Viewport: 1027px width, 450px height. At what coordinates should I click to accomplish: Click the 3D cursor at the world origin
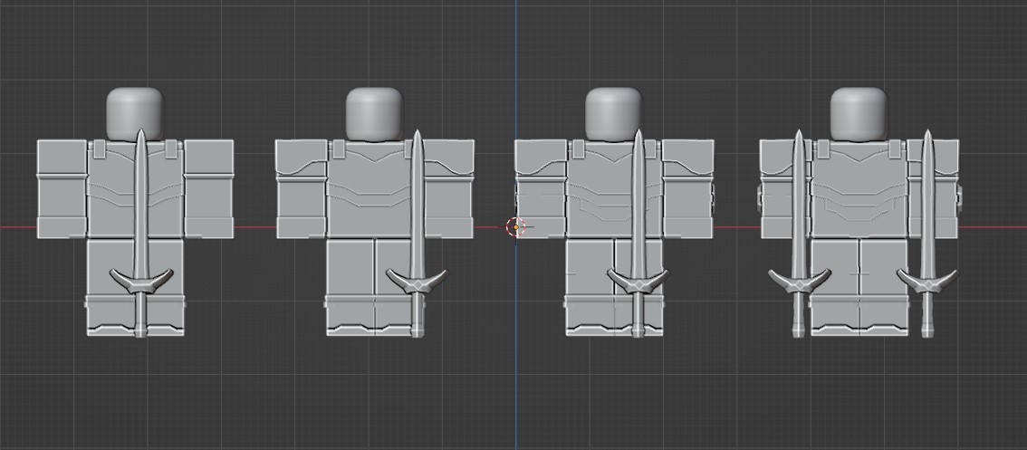(x=516, y=227)
